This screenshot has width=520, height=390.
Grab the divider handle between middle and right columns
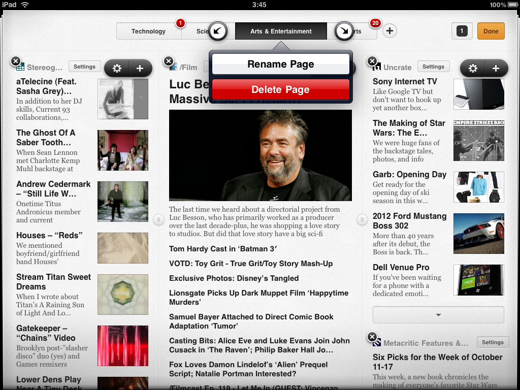click(362, 219)
